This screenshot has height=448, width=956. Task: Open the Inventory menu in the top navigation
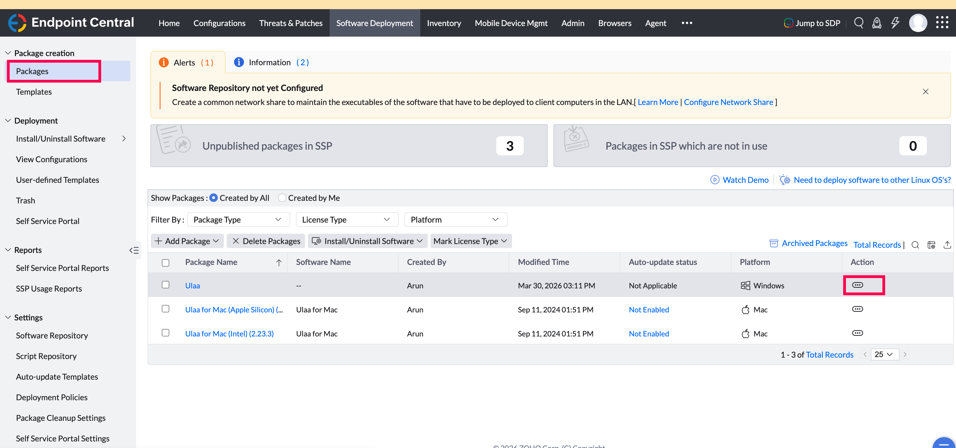pos(443,23)
